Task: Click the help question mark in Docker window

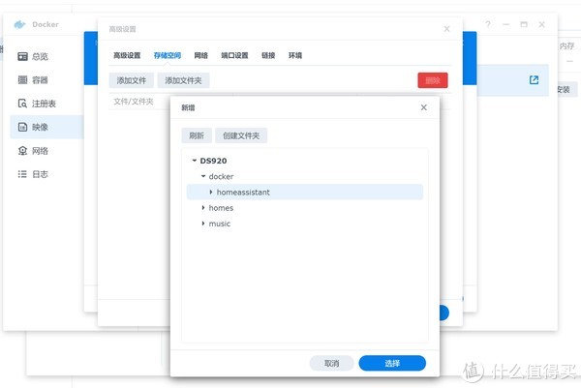Action: (488, 24)
